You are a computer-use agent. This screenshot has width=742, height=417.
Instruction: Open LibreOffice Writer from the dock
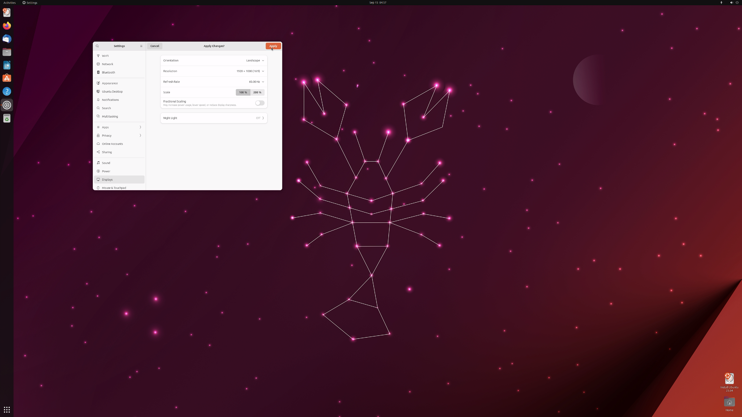(7, 65)
